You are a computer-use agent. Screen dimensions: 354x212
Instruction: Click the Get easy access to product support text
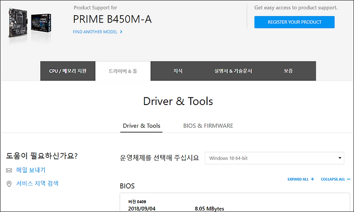pyautogui.click(x=296, y=8)
